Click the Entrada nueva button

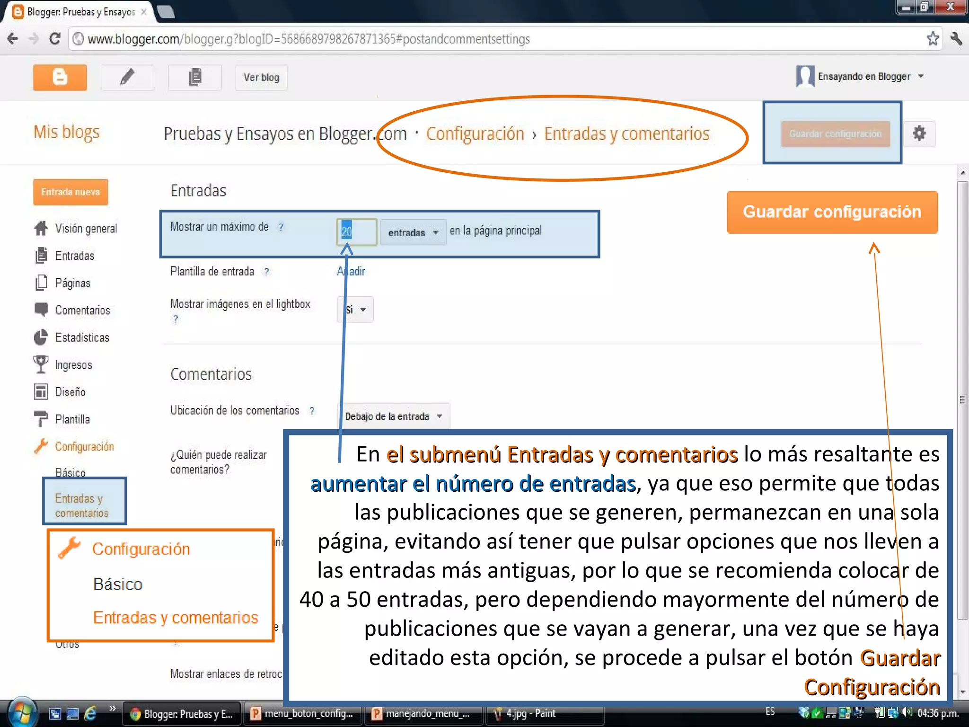tap(70, 192)
